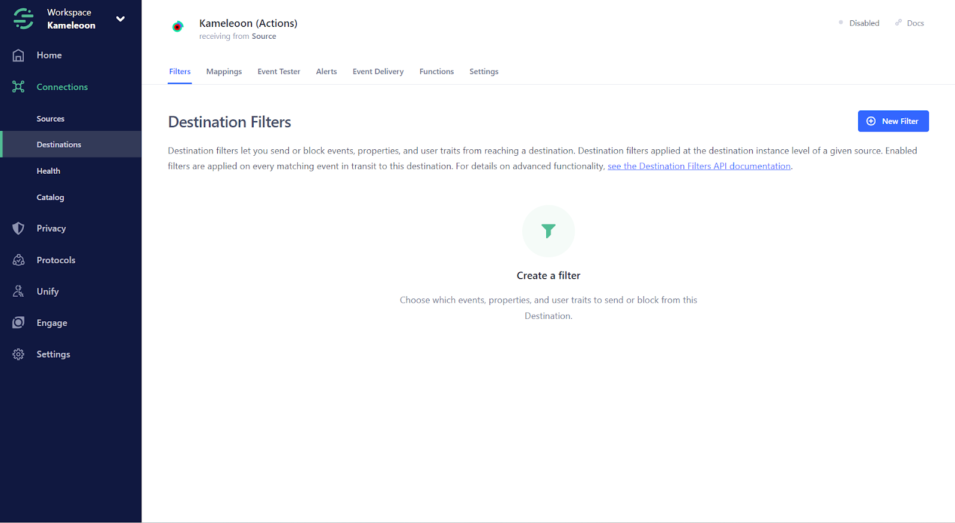The height and width of the screenshot is (523, 955).
Task: Click the Engage icon in sidebar
Action: 19,323
